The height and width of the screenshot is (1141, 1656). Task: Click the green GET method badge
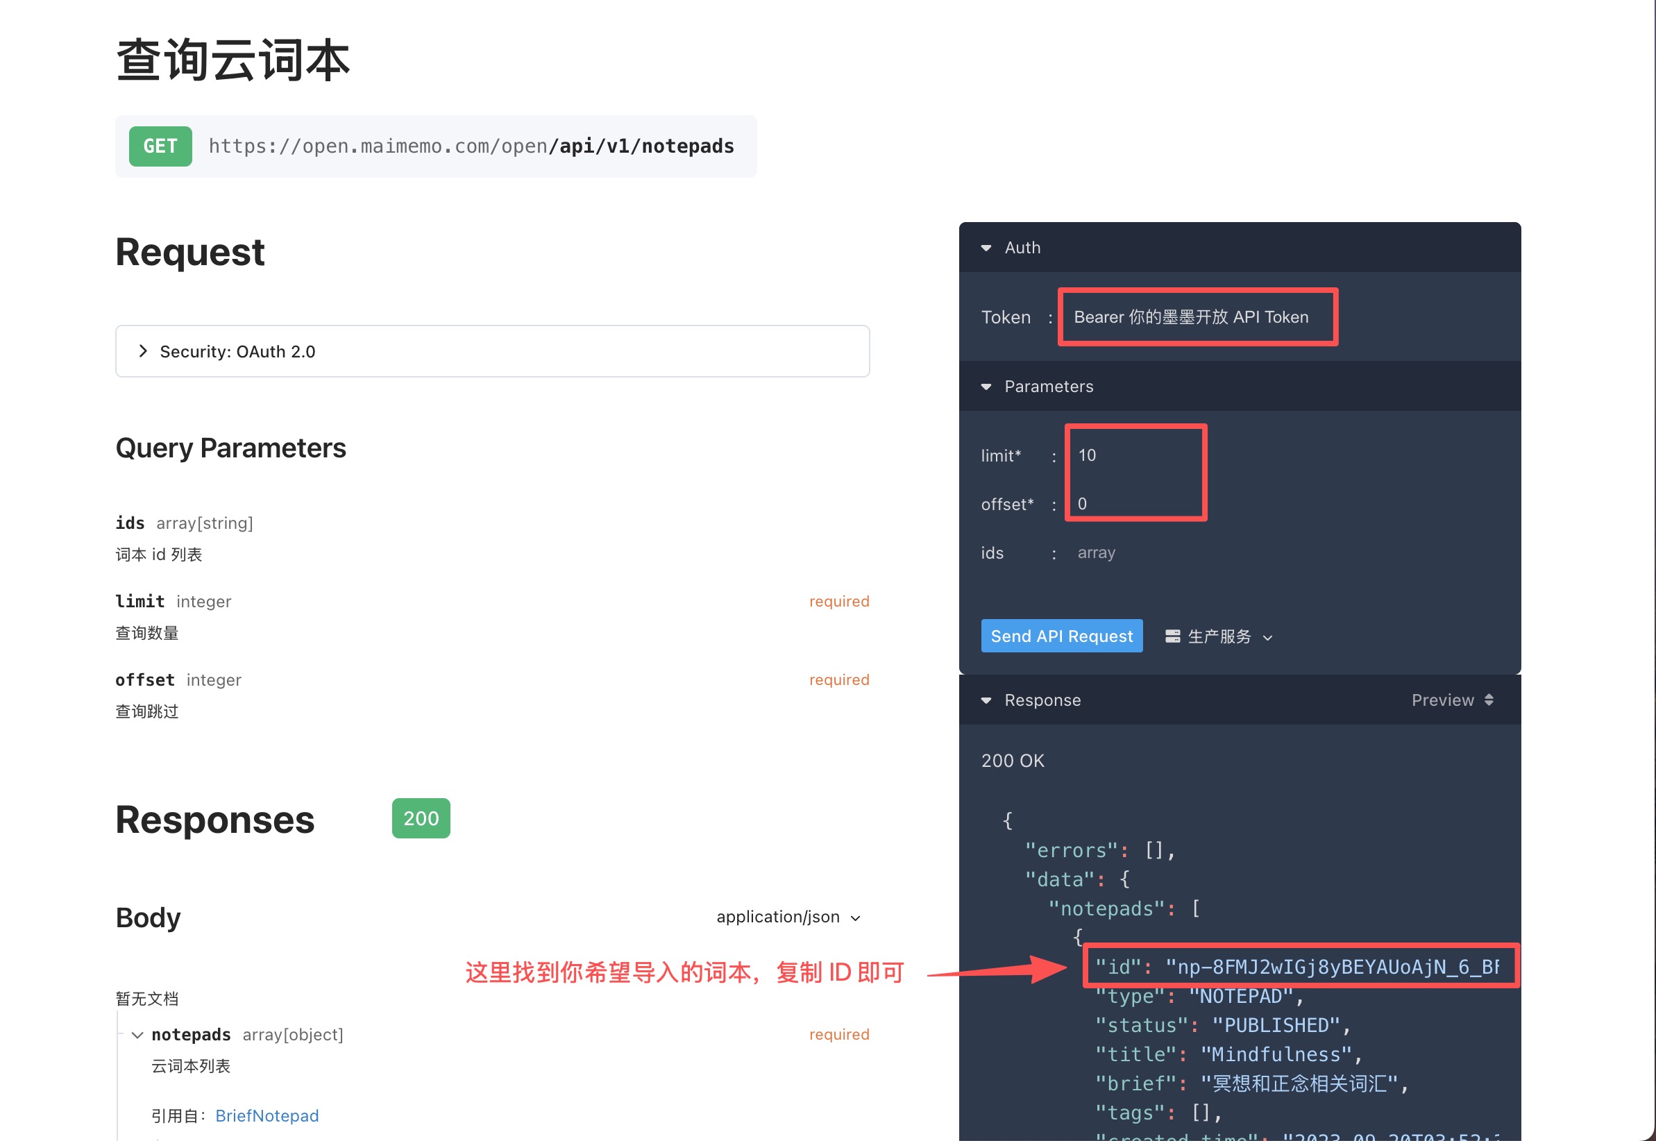pyautogui.click(x=160, y=146)
